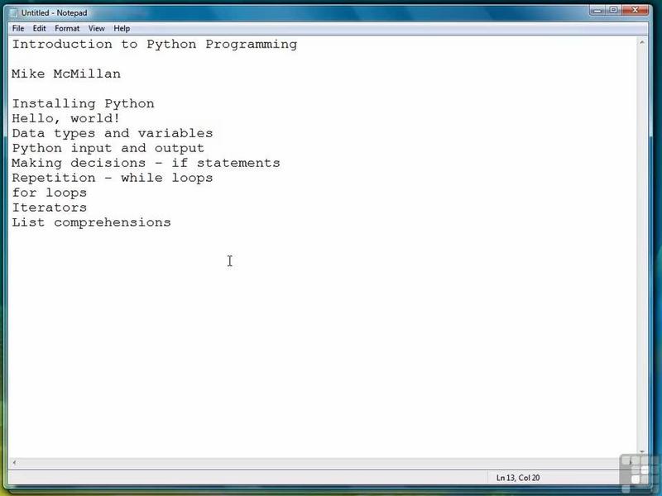Open the Format menu

tap(67, 29)
